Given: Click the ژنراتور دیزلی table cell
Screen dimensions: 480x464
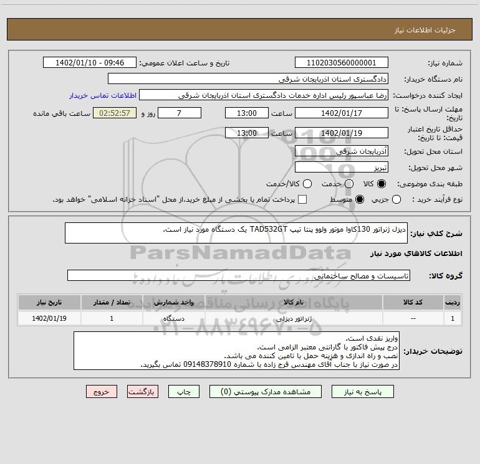Looking at the screenshot, I should coord(294,318).
